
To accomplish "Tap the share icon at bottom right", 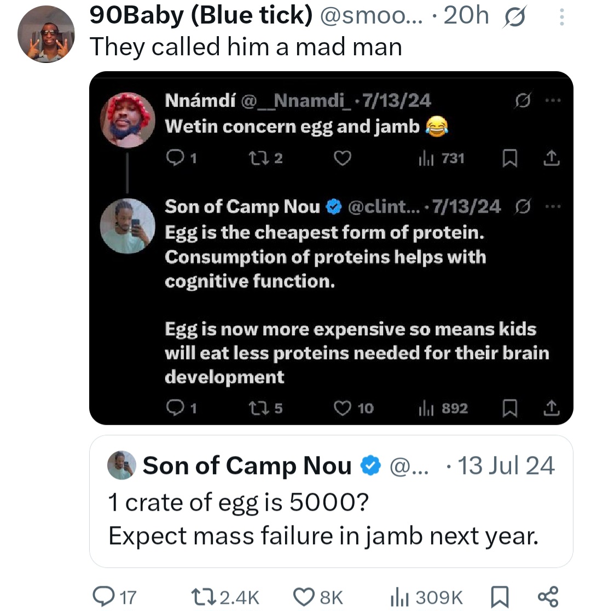I will [x=548, y=597].
